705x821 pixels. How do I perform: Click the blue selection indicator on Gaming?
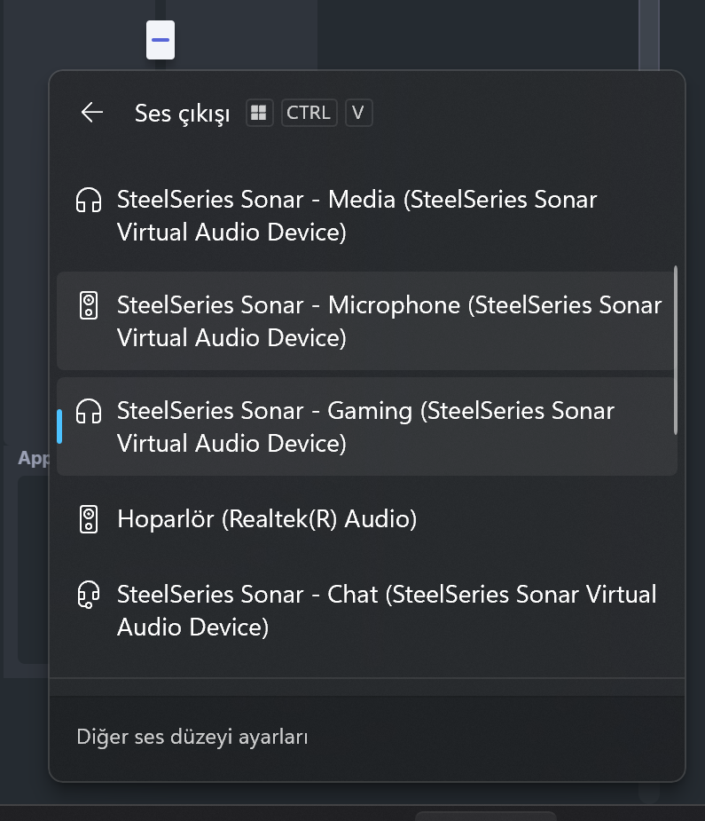coord(59,427)
